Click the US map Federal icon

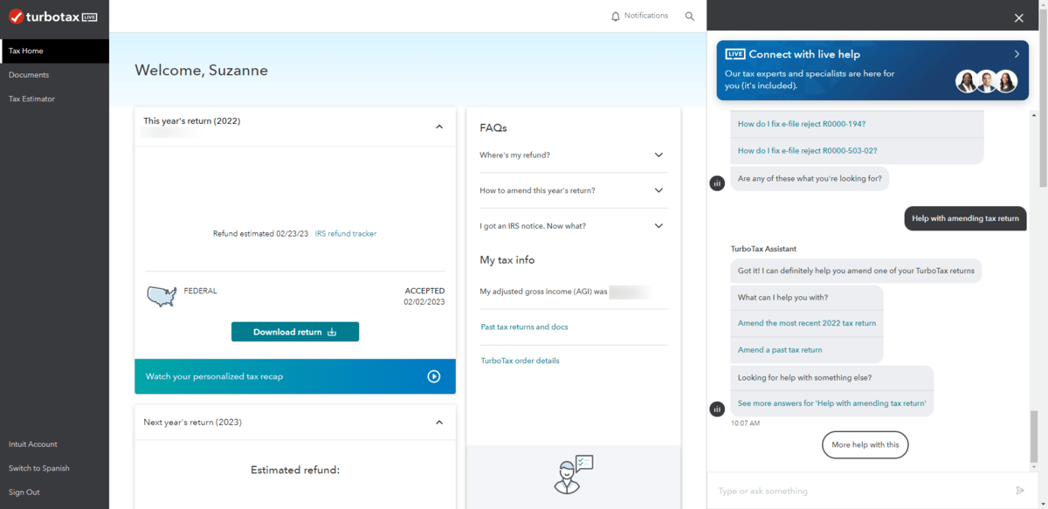pyautogui.click(x=162, y=297)
